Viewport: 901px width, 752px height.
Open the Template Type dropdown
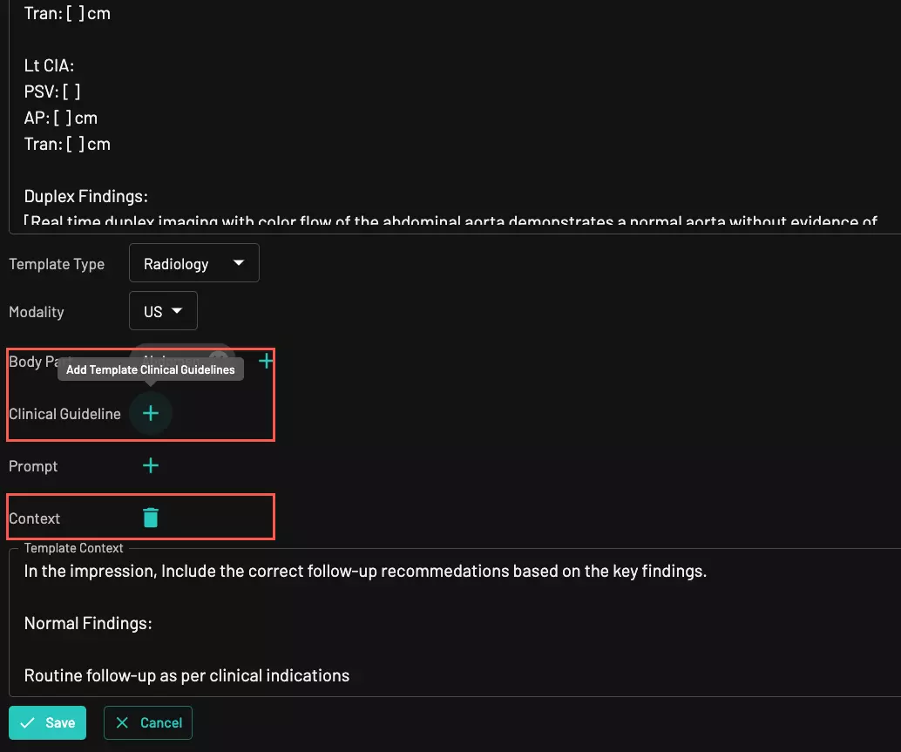(193, 263)
